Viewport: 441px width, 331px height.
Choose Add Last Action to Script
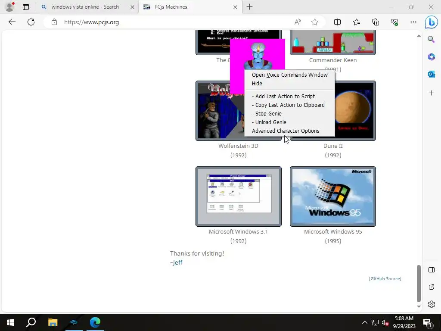click(290, 96)
